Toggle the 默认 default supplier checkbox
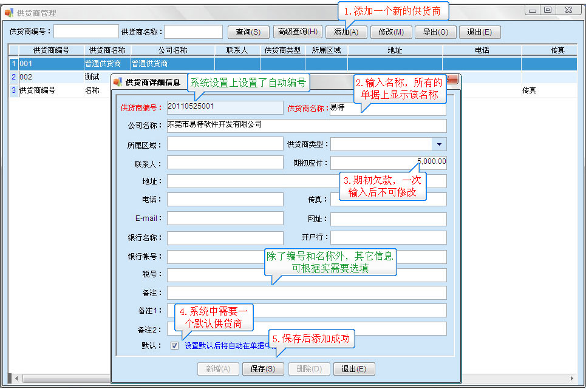The width and height of the screenshot is (586, 389). [175, 346]
